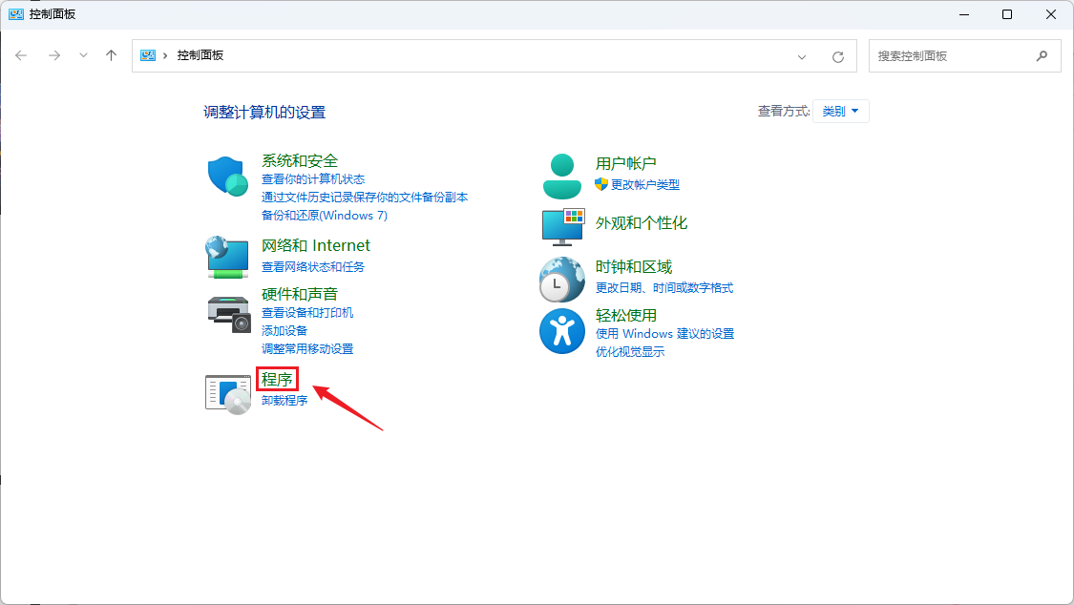The height and width of the screenshot is (605, 1074).
Task: Click the refresh icon in the address bar
Action: pyautogui.click(x=838, y=55)
